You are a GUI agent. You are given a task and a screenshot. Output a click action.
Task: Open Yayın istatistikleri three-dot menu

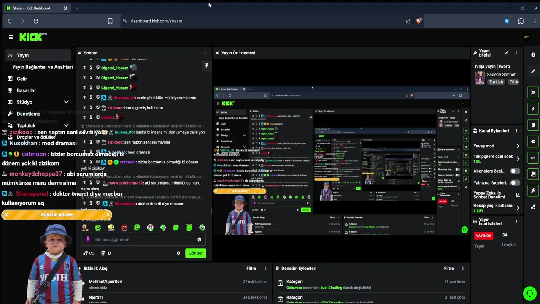point(516,222)
